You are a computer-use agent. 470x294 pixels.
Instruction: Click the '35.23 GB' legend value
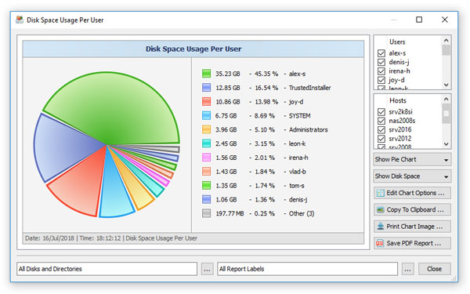[228, 74]
